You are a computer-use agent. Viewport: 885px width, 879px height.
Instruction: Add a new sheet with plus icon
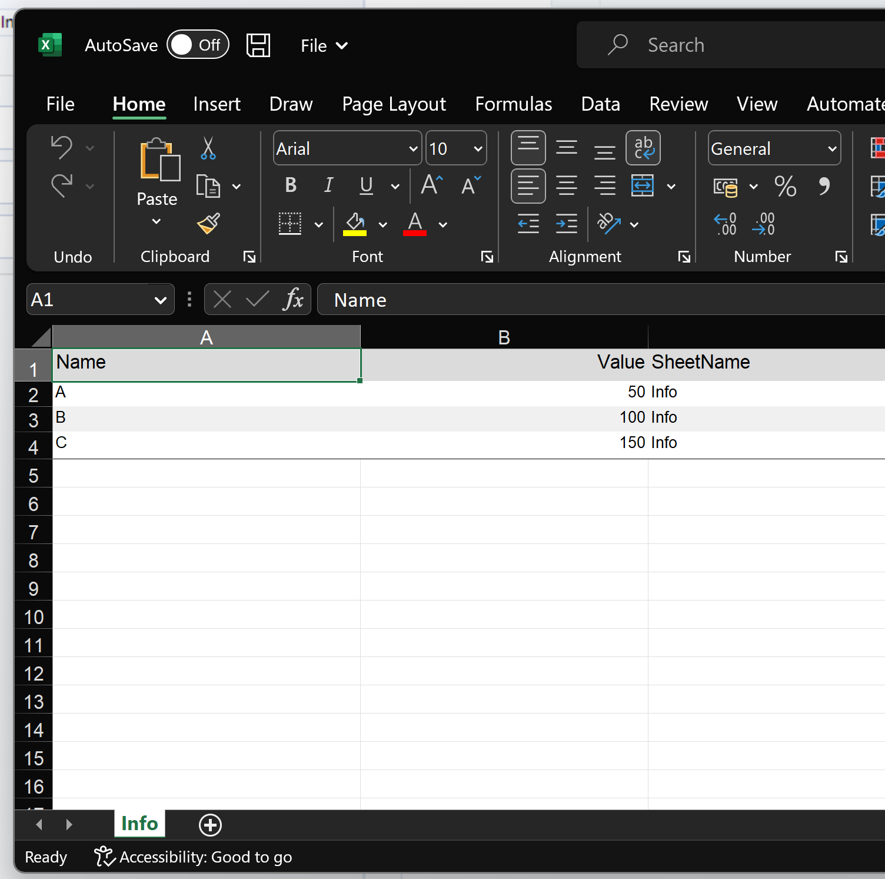(210, 825)
